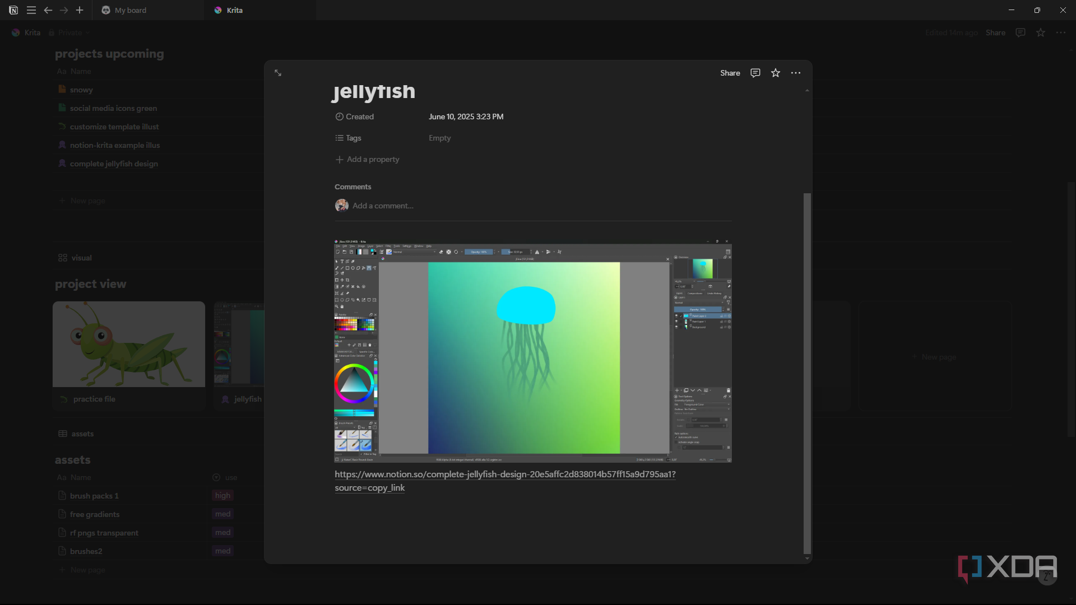Select visual view tab in background page

(x=75, y=258)
